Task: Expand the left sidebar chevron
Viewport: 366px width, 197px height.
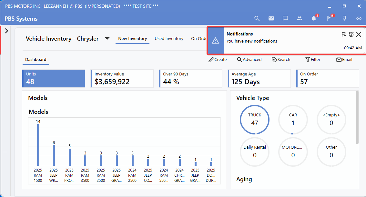Action: pos(6,31)
